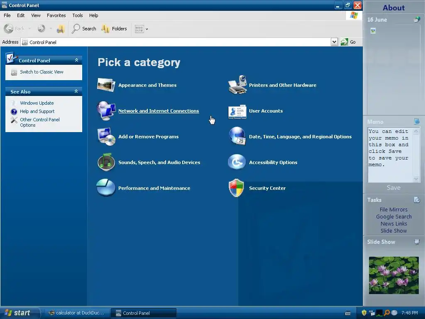The width and height of the screenshot is (425, 319).
Task: Click the Address bar Control Panel field
Action: (176, 42)
